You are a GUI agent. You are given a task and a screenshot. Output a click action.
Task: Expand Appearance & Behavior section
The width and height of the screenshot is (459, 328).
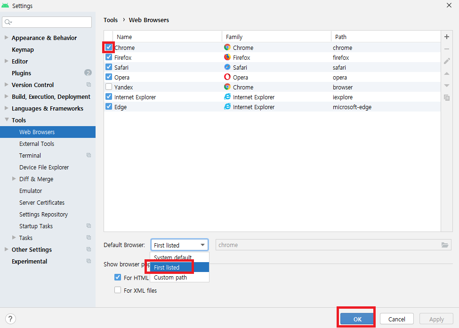[7, 38]
